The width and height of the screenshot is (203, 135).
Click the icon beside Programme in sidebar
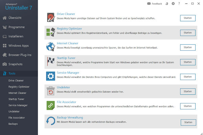coord(4,27)
